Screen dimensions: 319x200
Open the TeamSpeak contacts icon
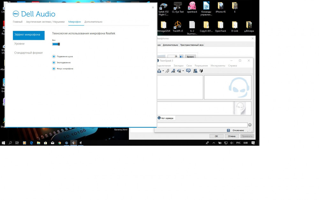pos(195,71)
